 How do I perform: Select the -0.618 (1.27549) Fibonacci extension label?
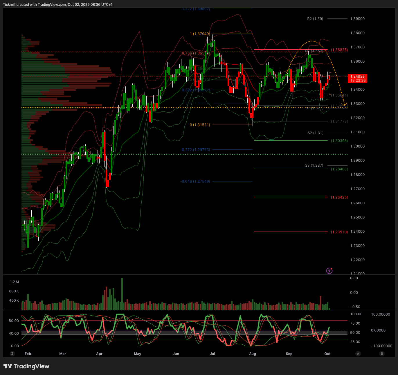(x=195, y=181)
